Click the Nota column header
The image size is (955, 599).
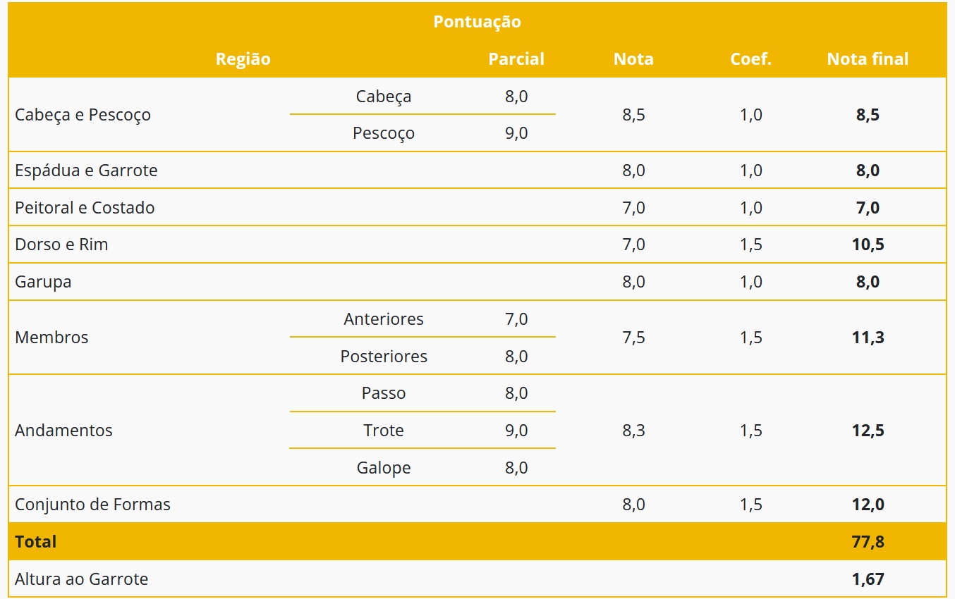click(633, 59)
